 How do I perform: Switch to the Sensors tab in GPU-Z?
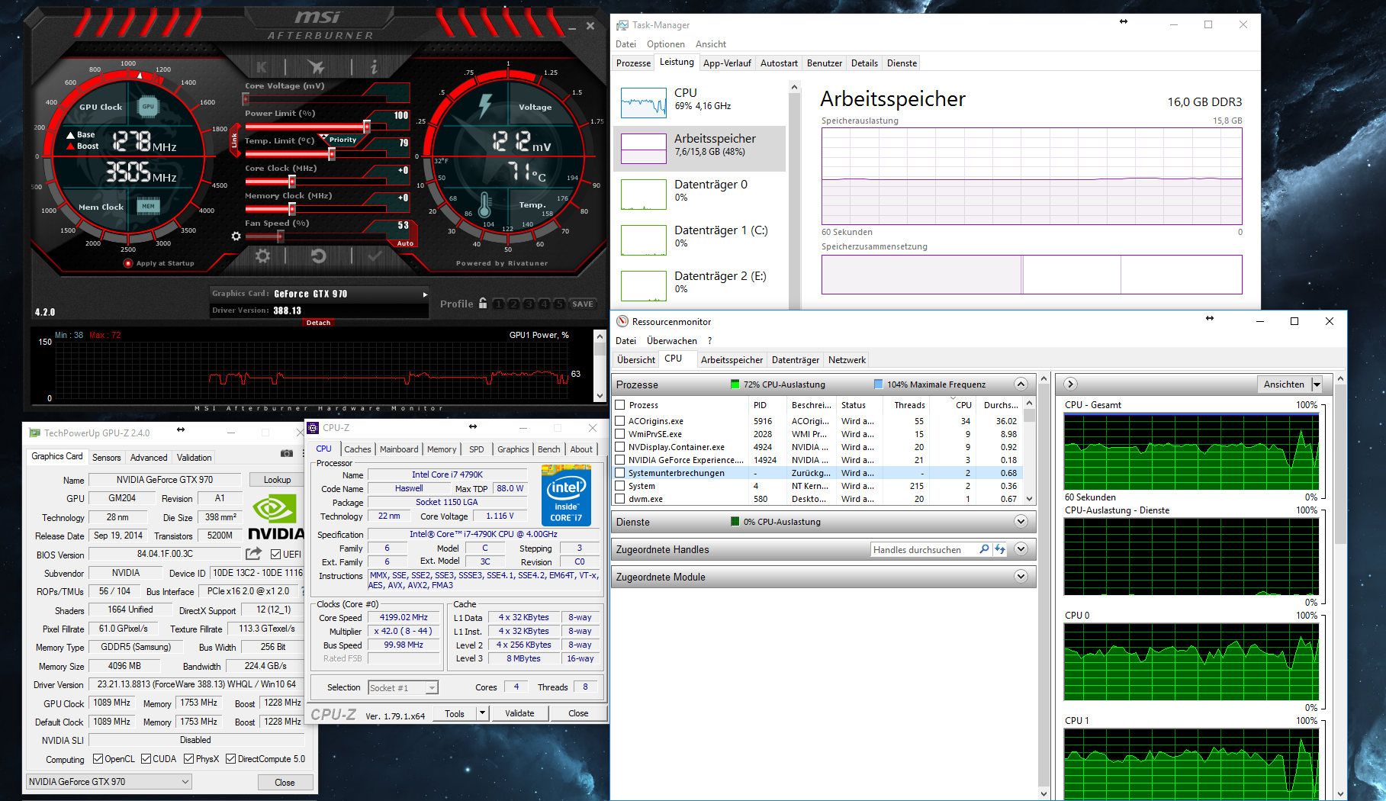coord(107,458)
